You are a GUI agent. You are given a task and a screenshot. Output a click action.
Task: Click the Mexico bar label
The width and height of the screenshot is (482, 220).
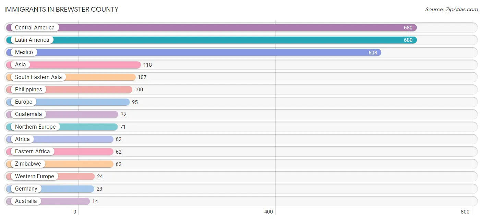pyautogui.click(x=24, y=52)
